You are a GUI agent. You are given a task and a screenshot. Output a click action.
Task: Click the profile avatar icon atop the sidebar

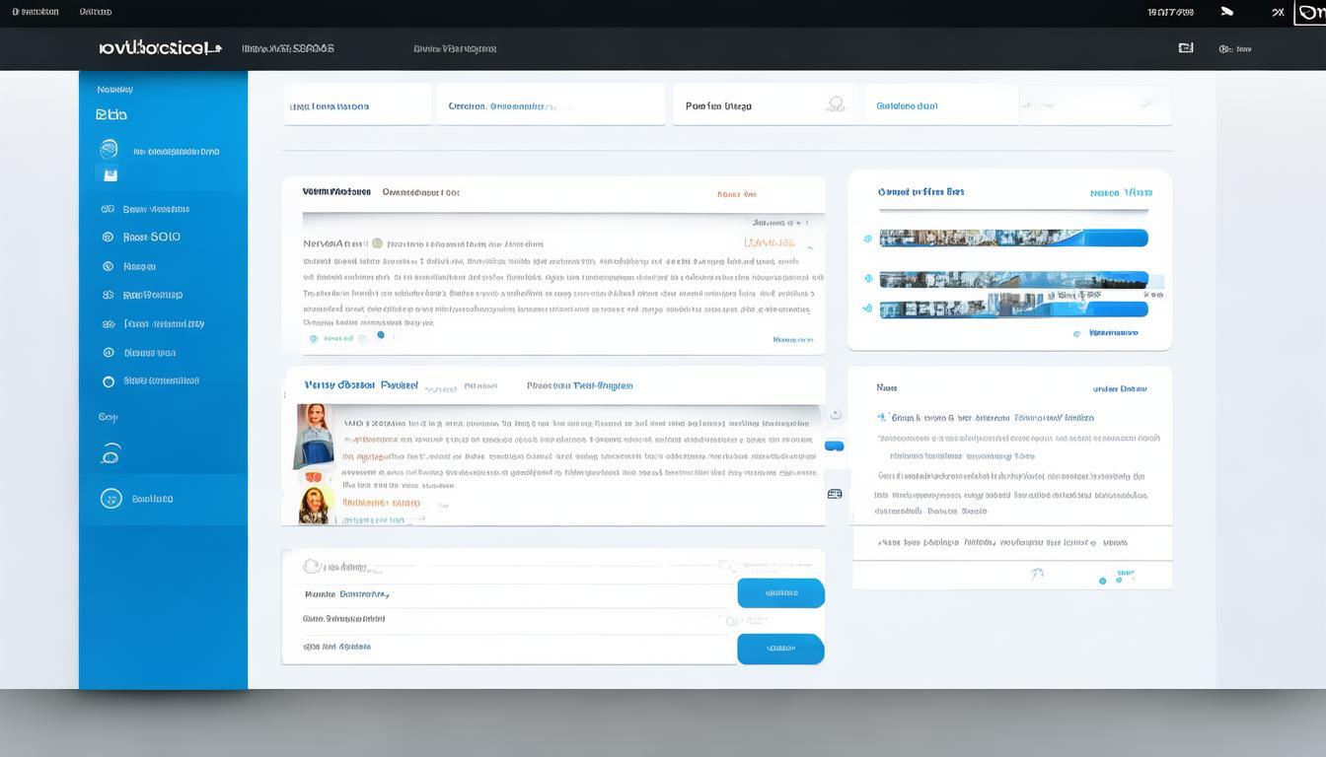tap(109, 149)
